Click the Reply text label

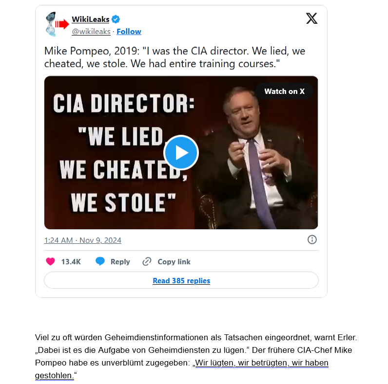click(x=120, y=261)
